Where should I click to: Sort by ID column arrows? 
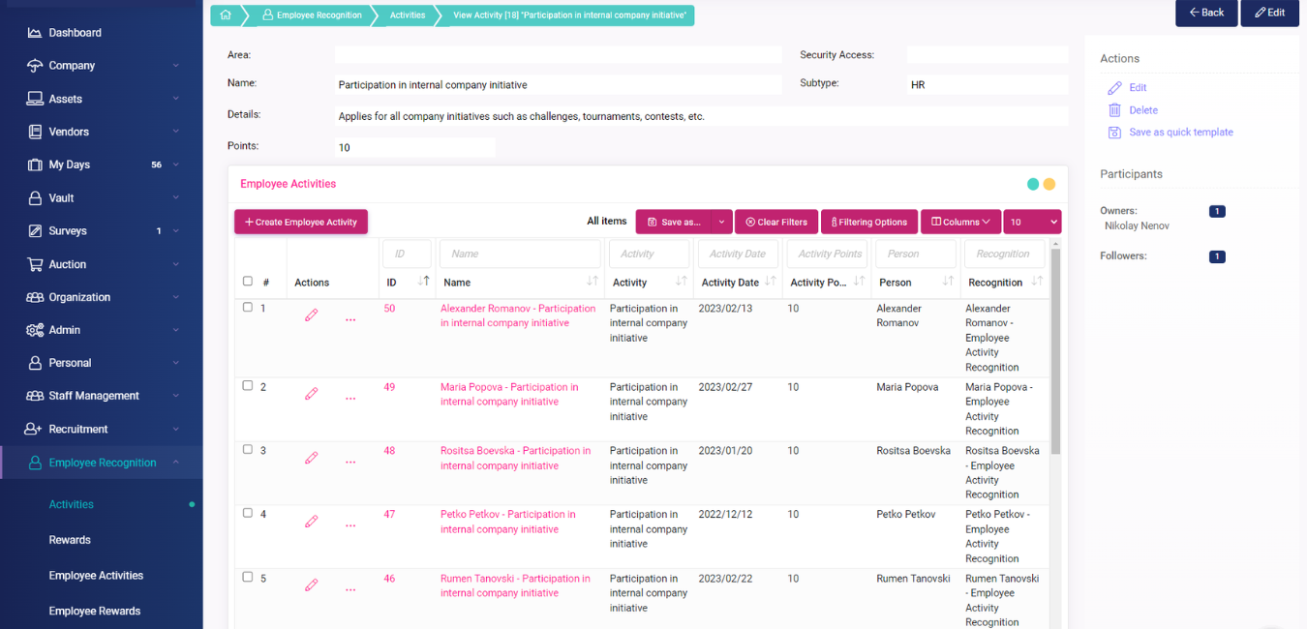click(x=423, y=282)
